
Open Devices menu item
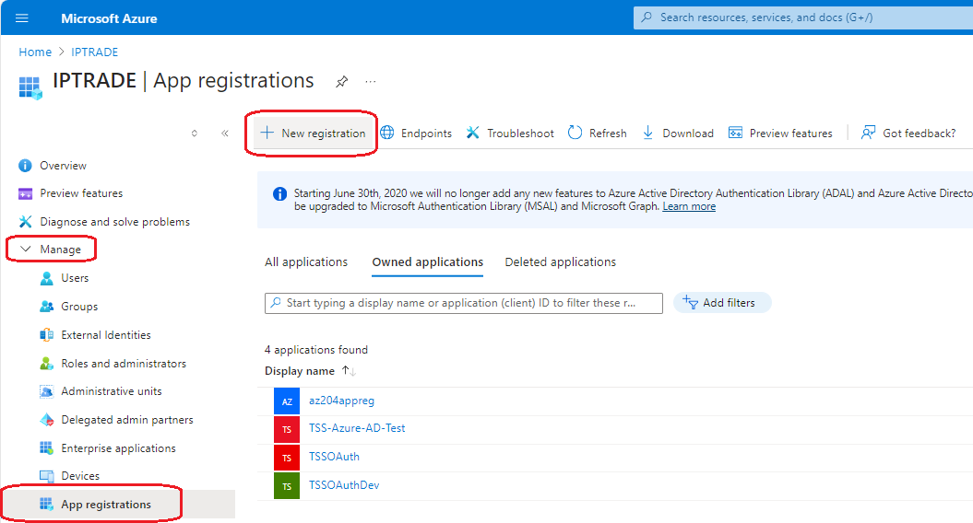pos(80,476)
